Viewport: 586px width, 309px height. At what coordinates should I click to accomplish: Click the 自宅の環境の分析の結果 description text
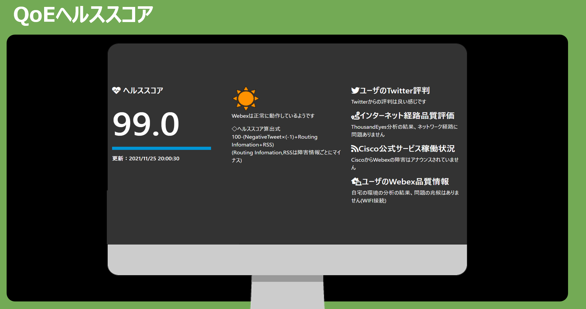(x=405, y=196)
